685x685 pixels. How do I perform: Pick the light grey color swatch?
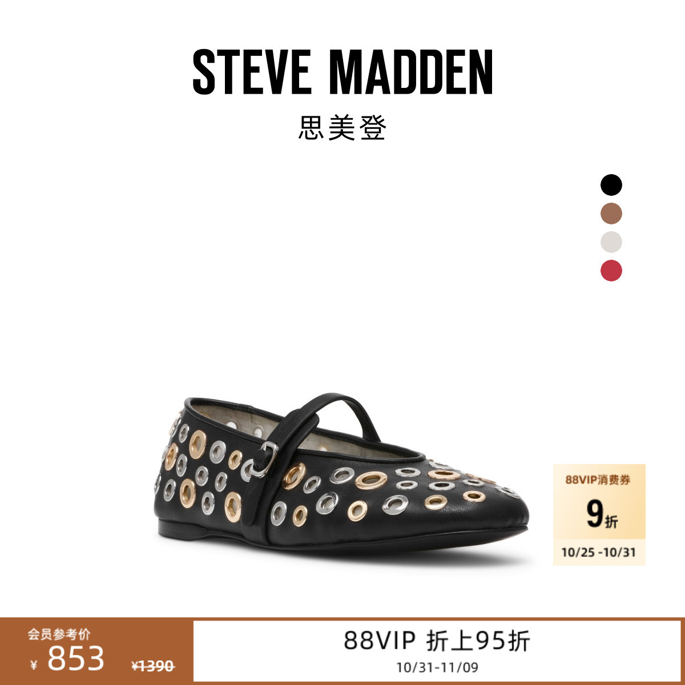[x=611, y=242]
